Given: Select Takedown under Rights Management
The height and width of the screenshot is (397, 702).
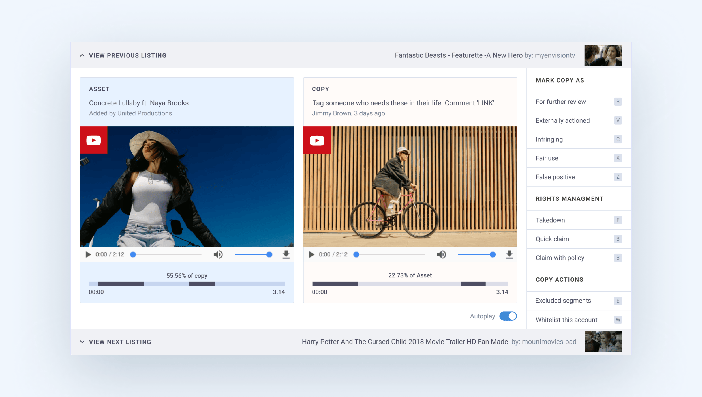Looking at the screenshot, I should pos(579,220).
